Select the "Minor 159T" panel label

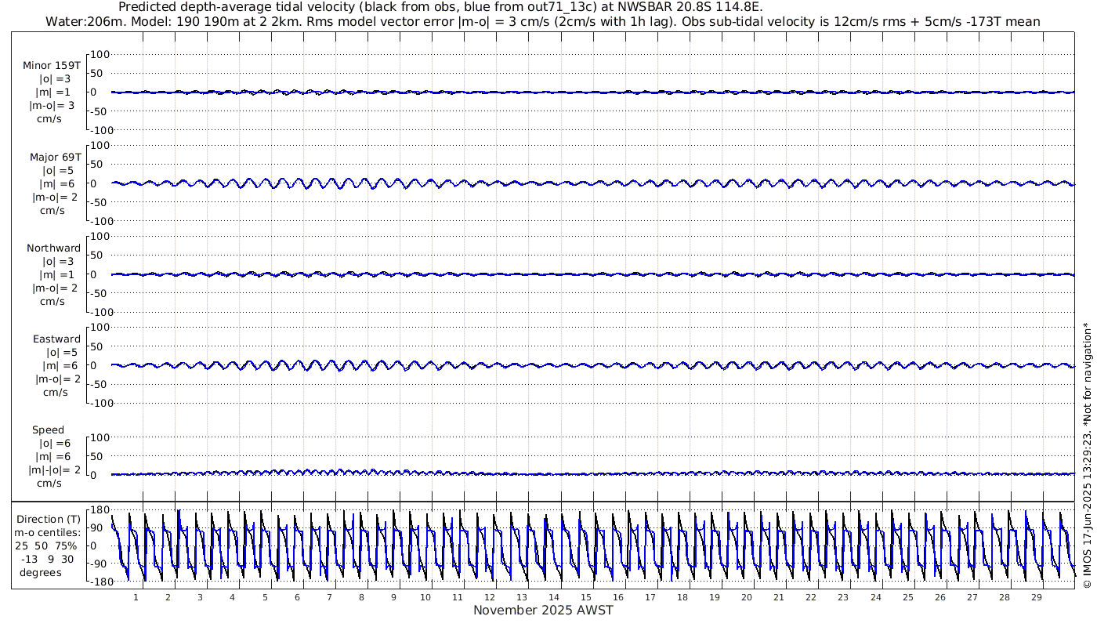click(x=52, y=66)
